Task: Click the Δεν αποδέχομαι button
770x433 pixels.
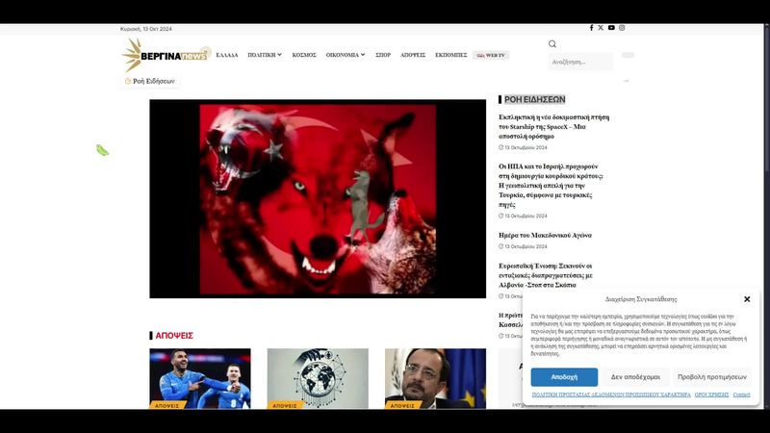Action: 635,377
